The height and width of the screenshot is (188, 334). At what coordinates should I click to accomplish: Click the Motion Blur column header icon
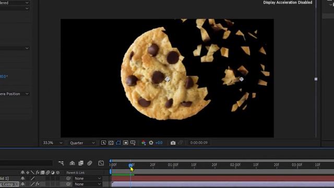[x=47, y=173]
